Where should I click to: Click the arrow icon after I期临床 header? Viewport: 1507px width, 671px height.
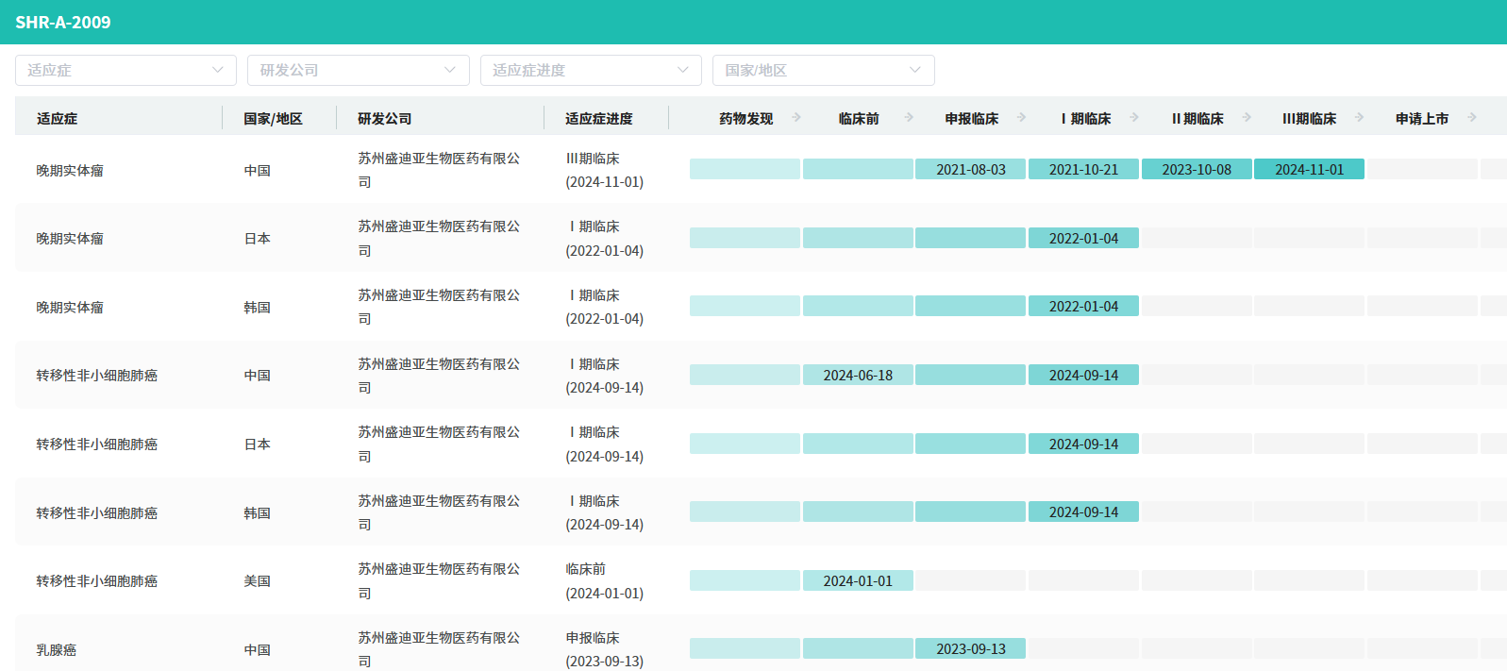1134,118
